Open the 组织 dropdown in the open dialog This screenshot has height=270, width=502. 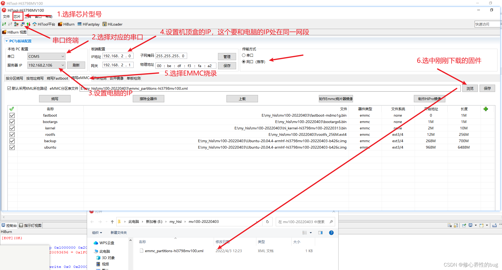tap(97, 233)
